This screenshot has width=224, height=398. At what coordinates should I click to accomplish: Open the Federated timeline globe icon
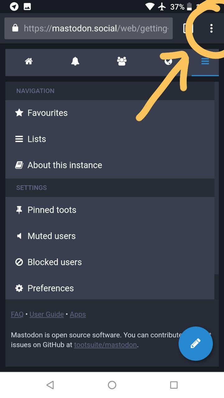(168, 62)
